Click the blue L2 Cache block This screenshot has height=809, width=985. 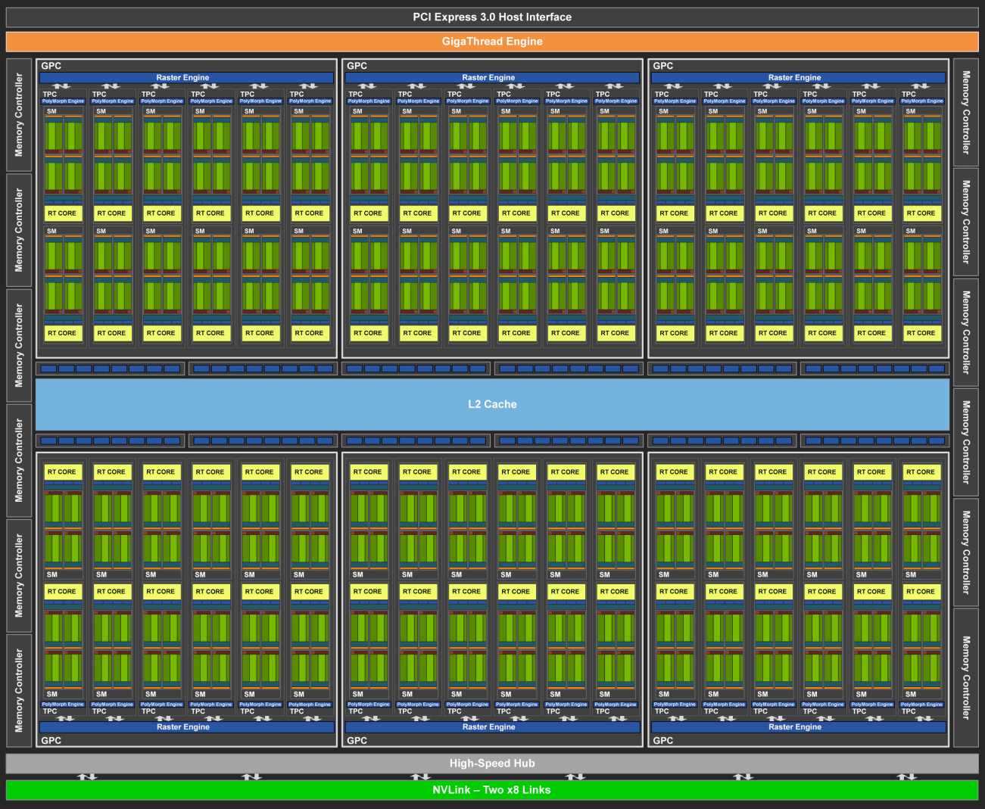coord(492,404)
